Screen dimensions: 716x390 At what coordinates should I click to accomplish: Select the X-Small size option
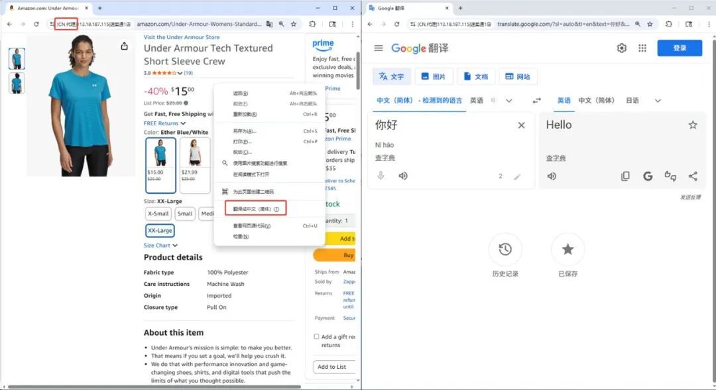[158, 214]
